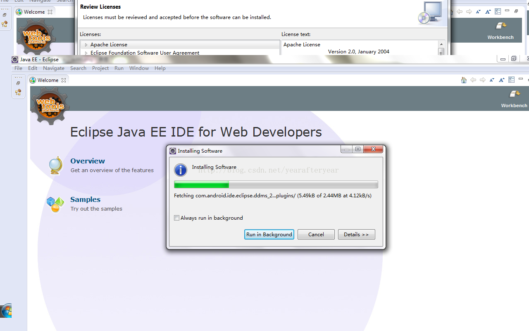Open Java EE hierarchy icon in front Eclipse trim bar
Image resolution: width=529 pixels, height=331 pixels.
point(18,92)
